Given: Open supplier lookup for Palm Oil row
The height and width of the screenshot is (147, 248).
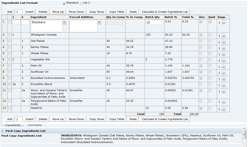Looking at the screenshot, I should 223,67.
